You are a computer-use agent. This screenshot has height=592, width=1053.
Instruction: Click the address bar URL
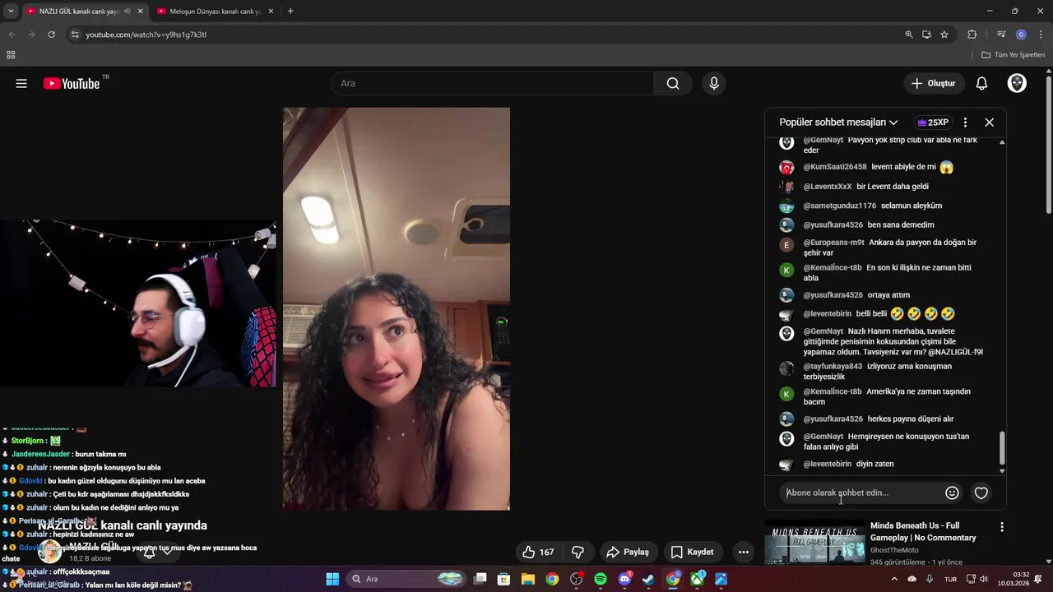point(146,35)
